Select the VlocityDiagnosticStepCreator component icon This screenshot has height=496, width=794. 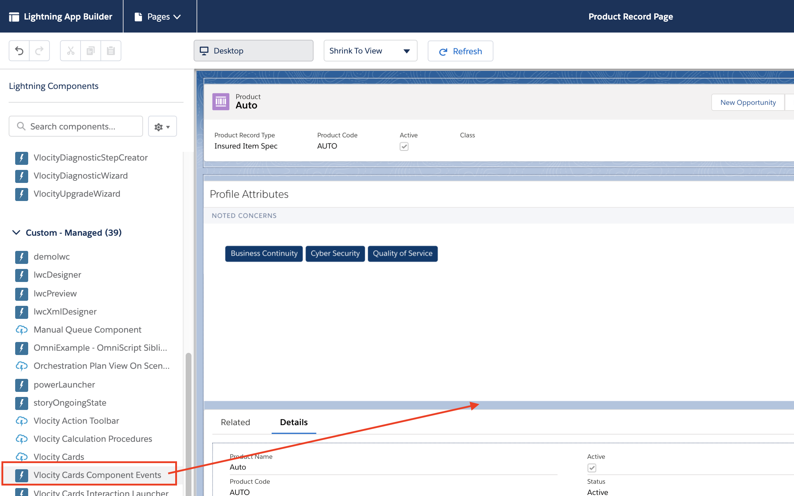tap(22, 158)
